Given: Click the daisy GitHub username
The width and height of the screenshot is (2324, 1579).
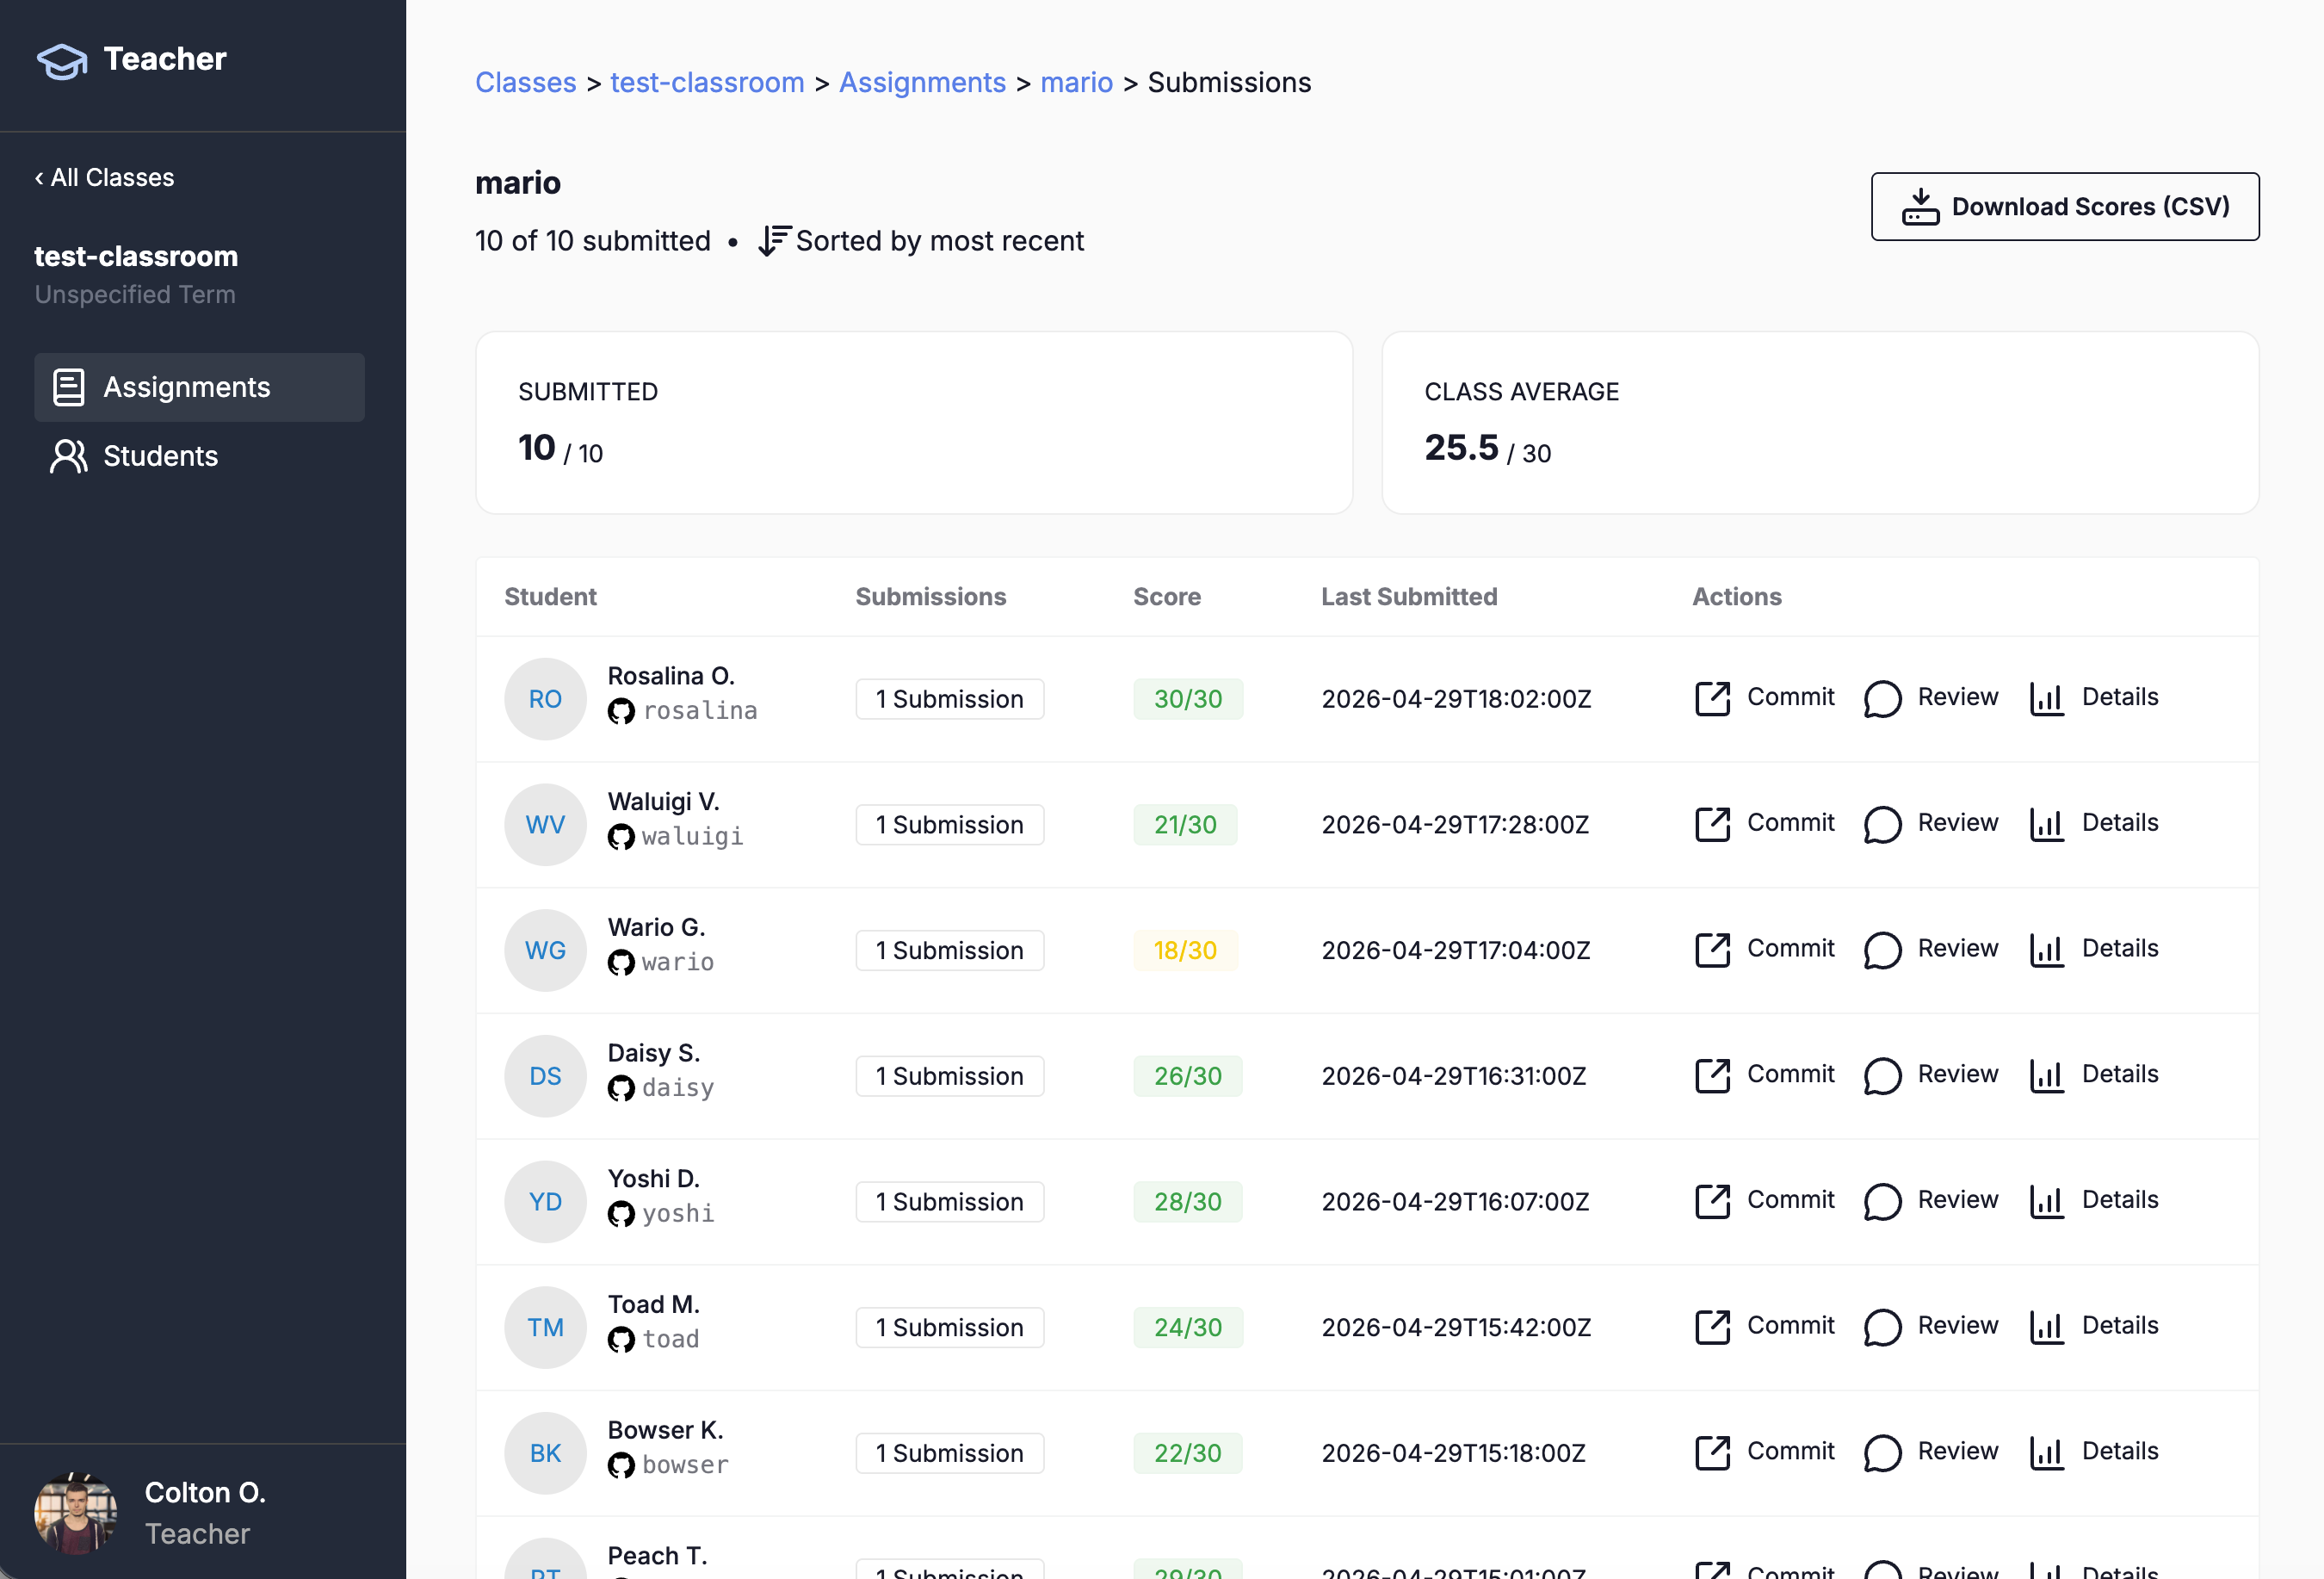Looking at the screenshot, I should coord(678,1088).
